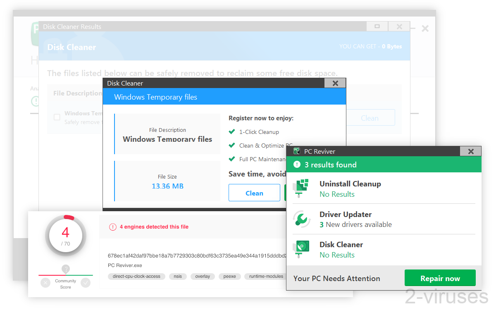
Task: Click the 4 / 70 detection score gauge
Action: [x=66, y=235]
